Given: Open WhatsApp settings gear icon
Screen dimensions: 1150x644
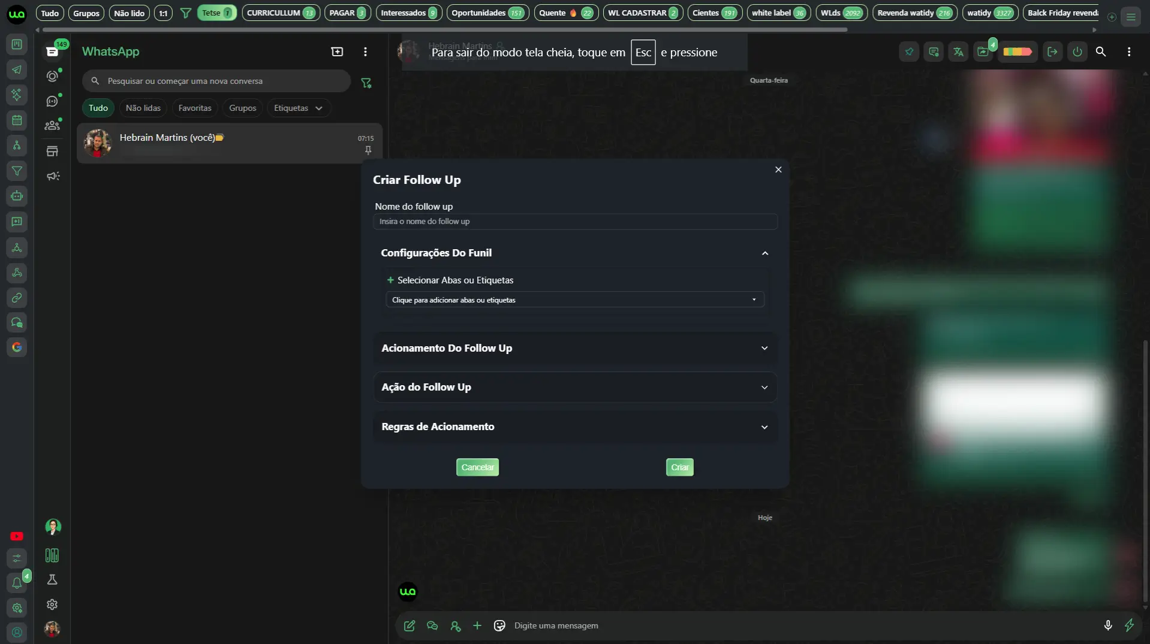Looking at the screenshot, I should pos(52,604).
